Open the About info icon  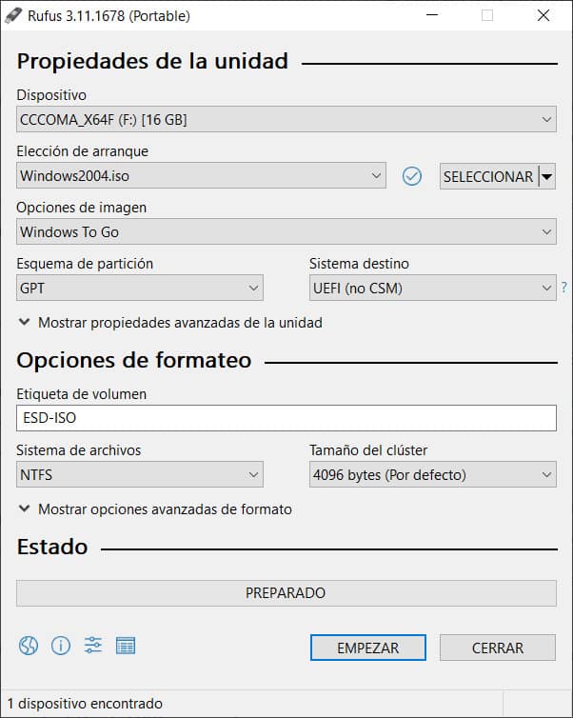coord(61,646)
